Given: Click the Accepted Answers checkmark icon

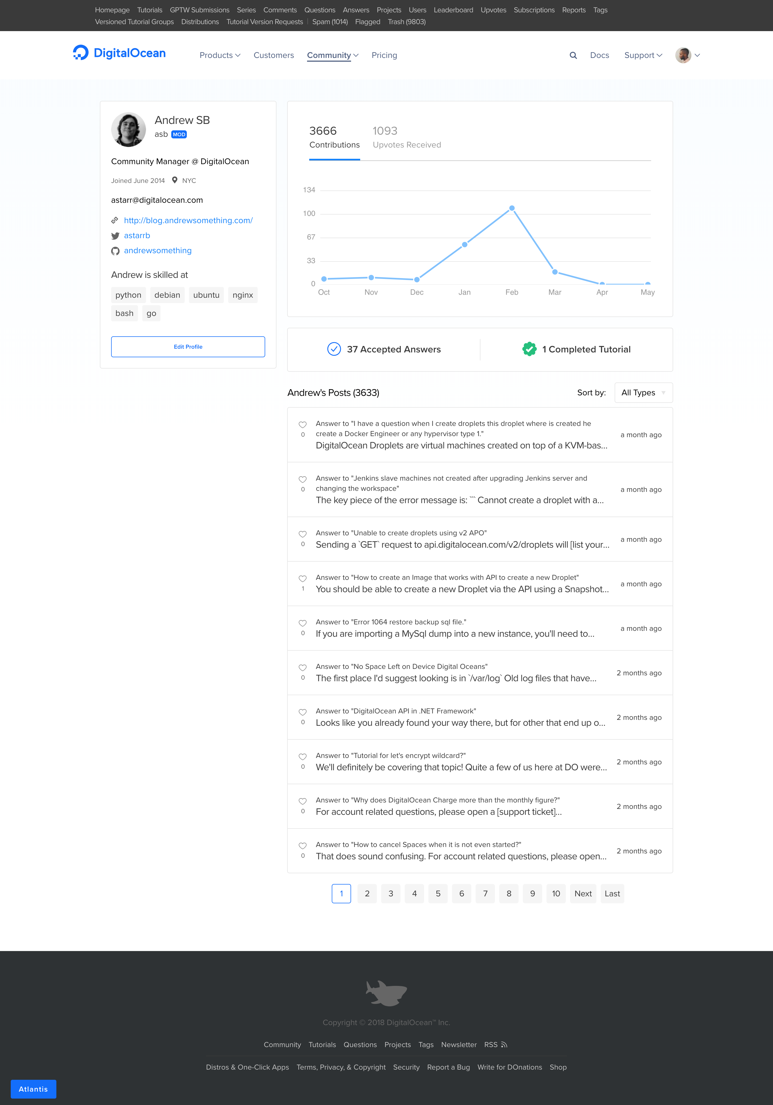Looking at the screenshot, I should tap(334, 349).
